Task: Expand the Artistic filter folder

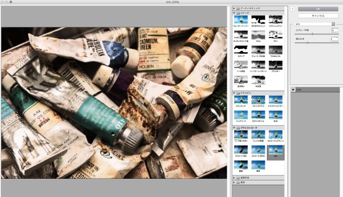Action: (234, 9)
